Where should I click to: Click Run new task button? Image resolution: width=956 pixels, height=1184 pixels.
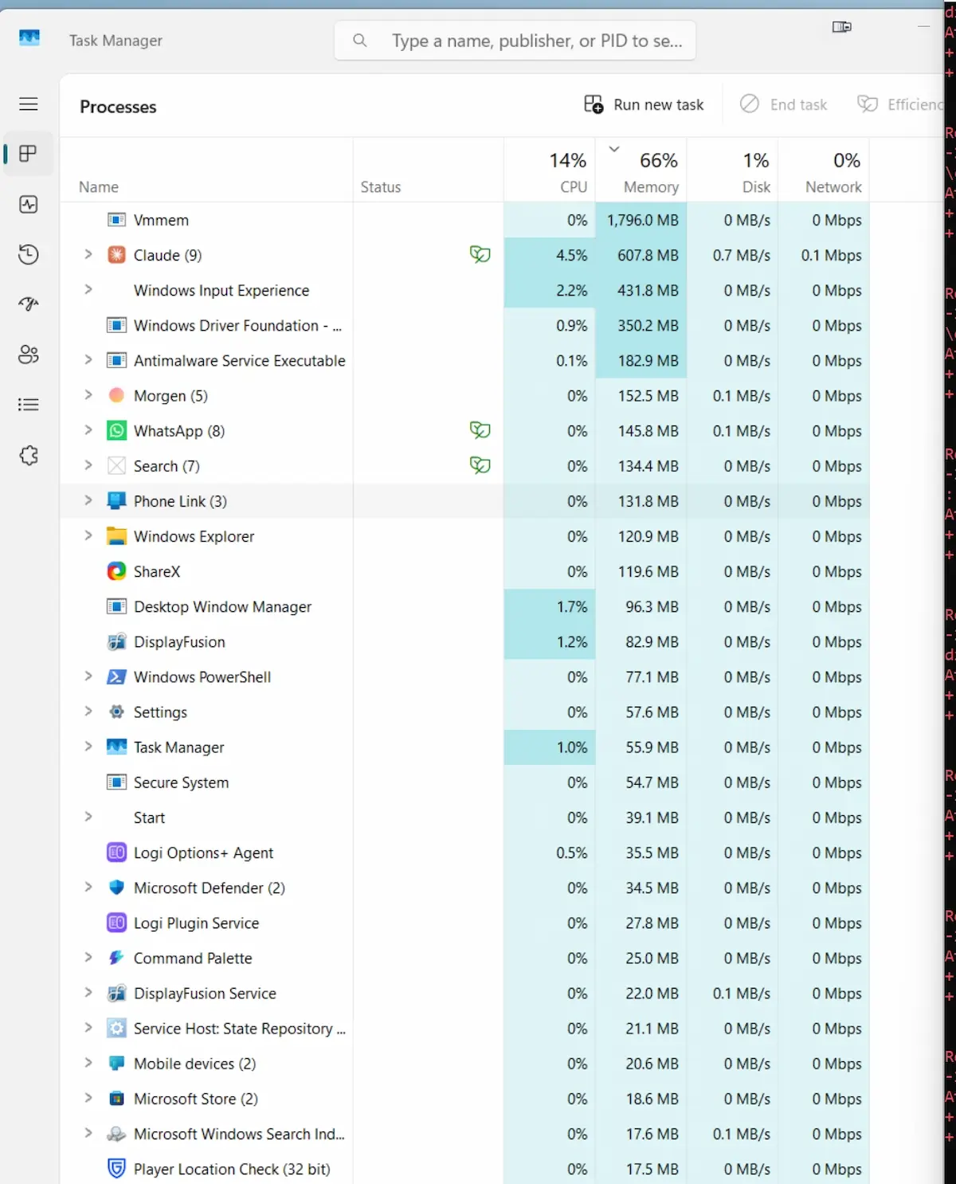point(644,104)
